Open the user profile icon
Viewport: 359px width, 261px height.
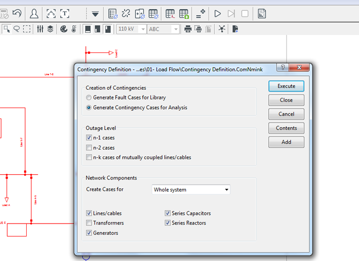pyautogui.click(x=34, y=13)
